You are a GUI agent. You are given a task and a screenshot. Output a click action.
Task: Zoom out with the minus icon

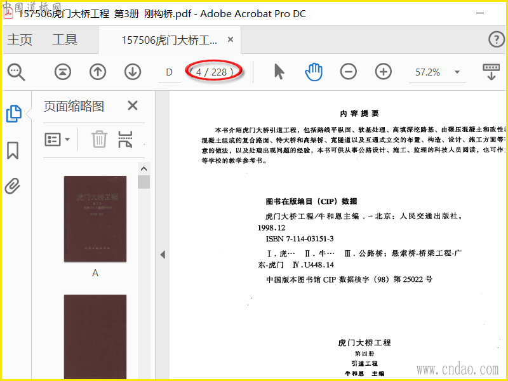coord(349,72)
